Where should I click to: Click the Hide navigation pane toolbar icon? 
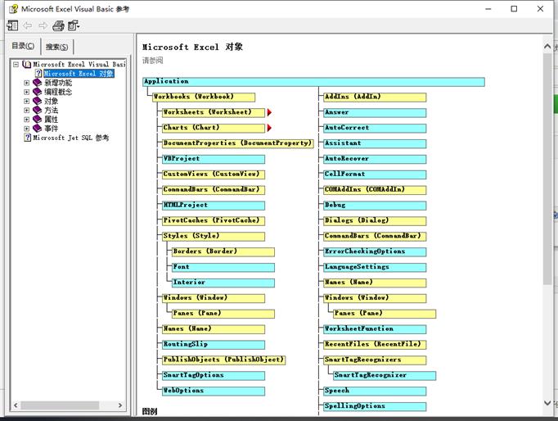coord(12,25)
